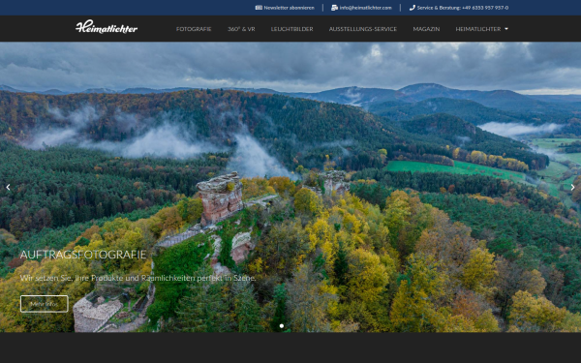Click the newsletter icon in top bar
581x363 pixels.
point(259,8)
